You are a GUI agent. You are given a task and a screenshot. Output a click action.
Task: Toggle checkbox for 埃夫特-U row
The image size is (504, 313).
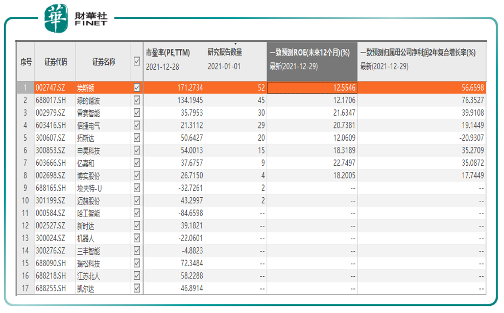click(x=137, y=188)
